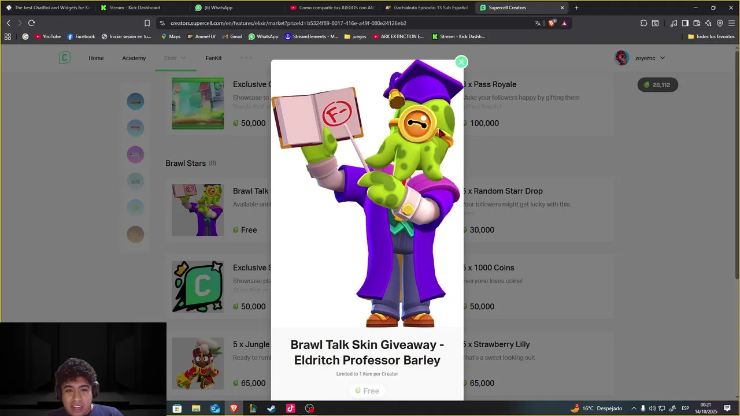Open the Brave Playlist music note icon

(674, 23)
